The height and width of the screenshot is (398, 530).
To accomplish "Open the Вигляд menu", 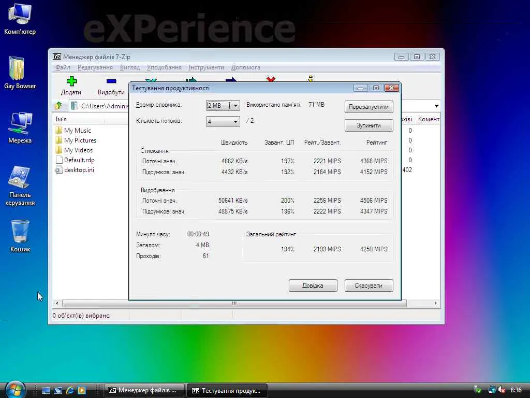I will click(130, 67).
